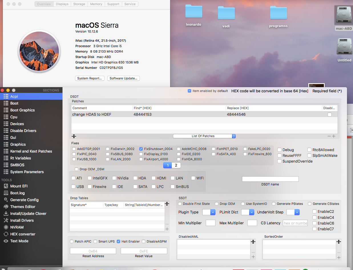Toggle the Generate PStates checkbox
353x270 pixels.
tap(274, 204)
